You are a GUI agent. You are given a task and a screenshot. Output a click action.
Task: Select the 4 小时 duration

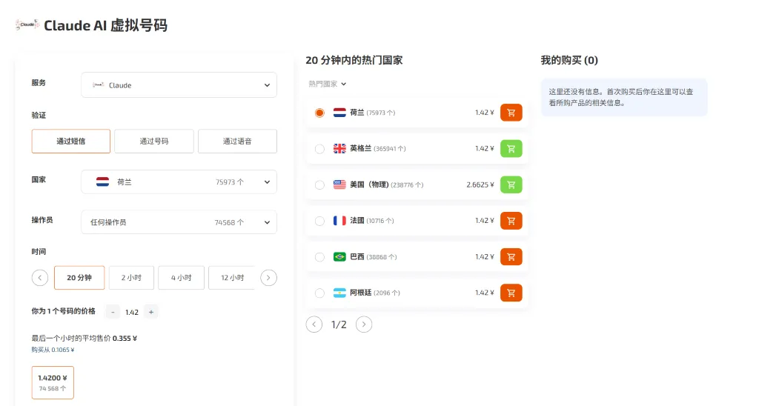click(x=181, y=278)
